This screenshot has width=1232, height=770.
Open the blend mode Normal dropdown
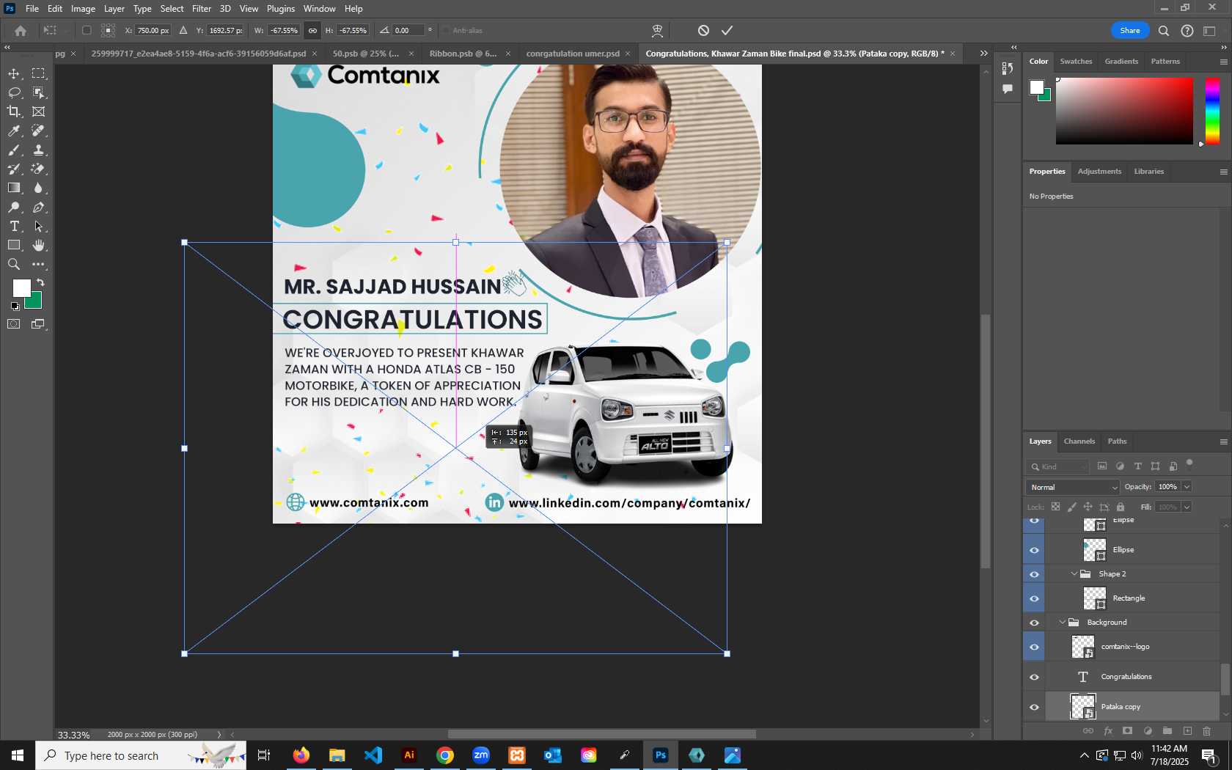(x=1073, y=487)
